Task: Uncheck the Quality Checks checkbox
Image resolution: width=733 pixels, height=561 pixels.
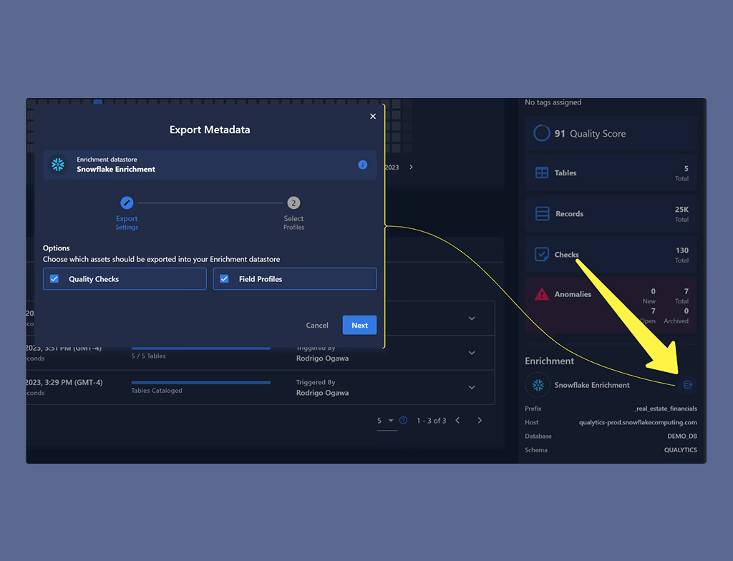Action: coord(54,278)
